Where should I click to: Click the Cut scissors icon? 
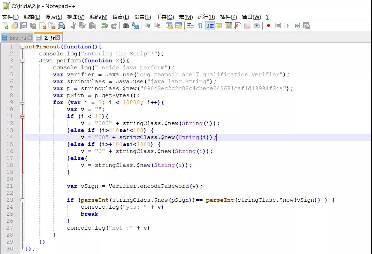[73, 26]
